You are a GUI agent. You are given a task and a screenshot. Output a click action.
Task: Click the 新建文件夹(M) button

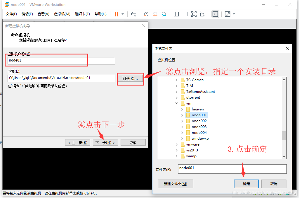(175, 184)
